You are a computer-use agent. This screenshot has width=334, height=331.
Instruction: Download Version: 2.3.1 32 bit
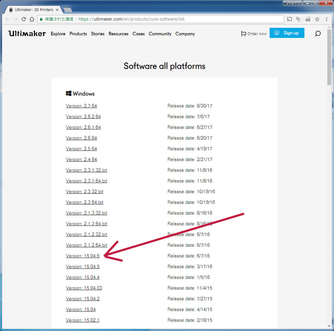click(86, 170)
